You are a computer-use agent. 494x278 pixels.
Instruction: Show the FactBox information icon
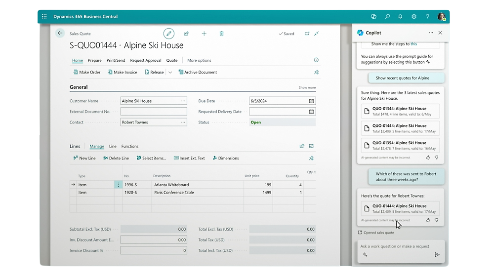click(316, 60)
